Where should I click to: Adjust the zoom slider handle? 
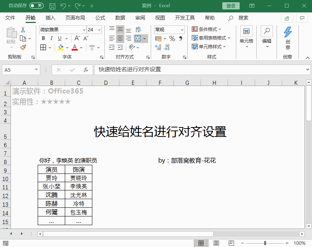coord(265,243)
